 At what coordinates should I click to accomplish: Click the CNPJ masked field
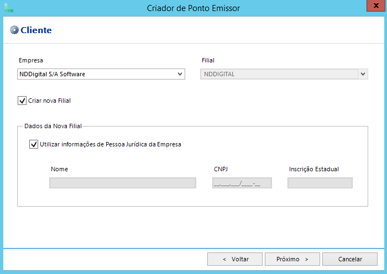tap(242, 183)
